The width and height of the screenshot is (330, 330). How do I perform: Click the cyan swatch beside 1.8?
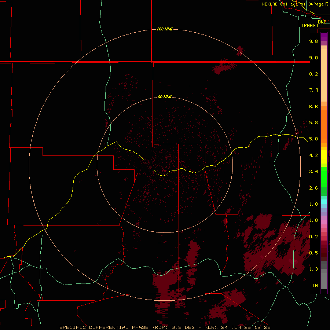tap(324, 202)
